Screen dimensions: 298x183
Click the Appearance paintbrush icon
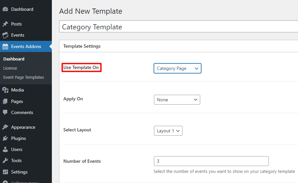[x=5, y=127]
